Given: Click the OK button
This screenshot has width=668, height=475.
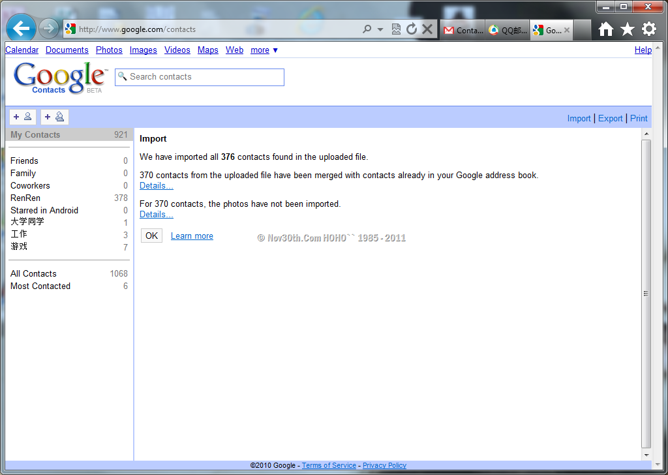Looking at the screenshot, I should pos(151,236).
